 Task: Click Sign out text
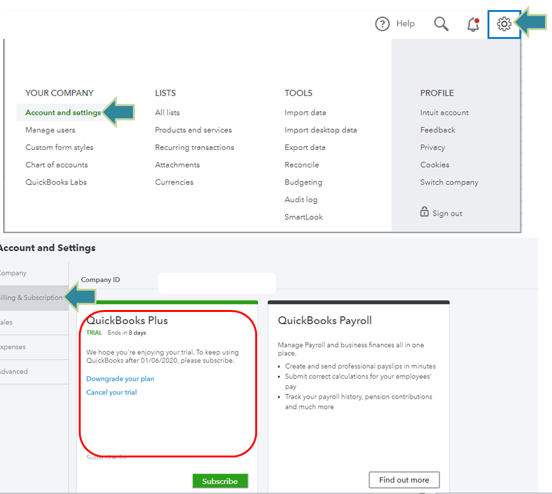pos(447,214)
